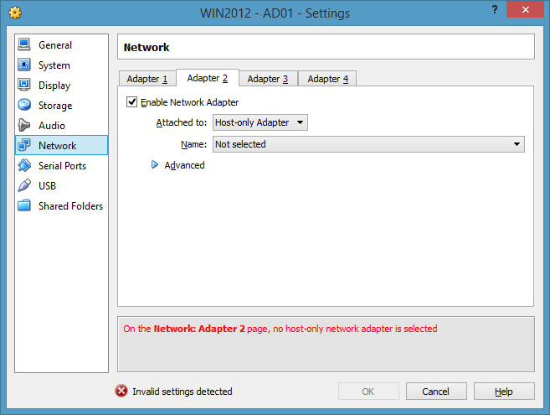Open the Audio speaker icon
550x415 pixels.
click(24, 126)
